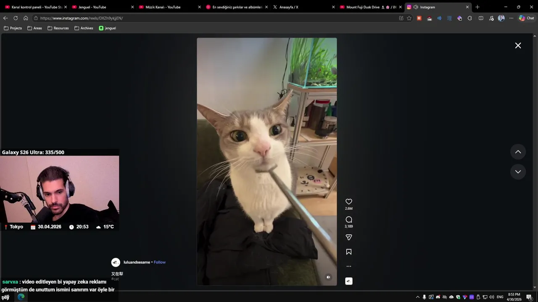This screenshot has width=538, height=302.
Task: Open the red extension with the 148 badge
Action: tap(429, 18)
